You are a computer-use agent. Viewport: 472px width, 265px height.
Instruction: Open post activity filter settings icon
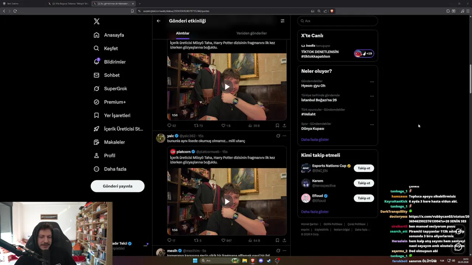[x=282, y=21]
